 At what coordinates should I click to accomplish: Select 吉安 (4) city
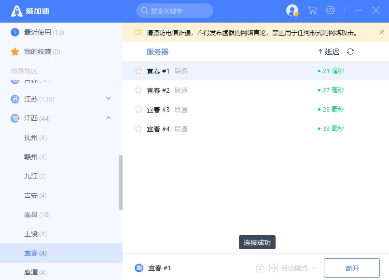pos(61,195)
